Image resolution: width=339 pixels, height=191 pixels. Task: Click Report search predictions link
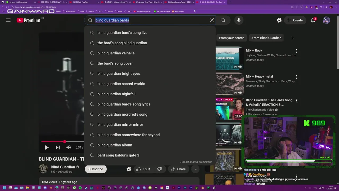pyautogui.click(x=196, y=162)
